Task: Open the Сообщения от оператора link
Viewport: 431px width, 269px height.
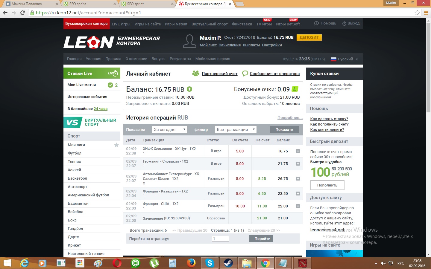Action: pos(275,74)
